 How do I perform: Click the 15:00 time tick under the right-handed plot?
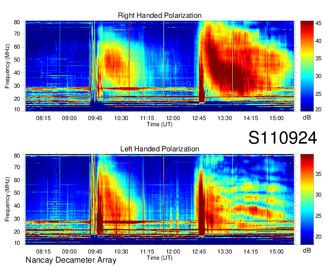(277, 118)
